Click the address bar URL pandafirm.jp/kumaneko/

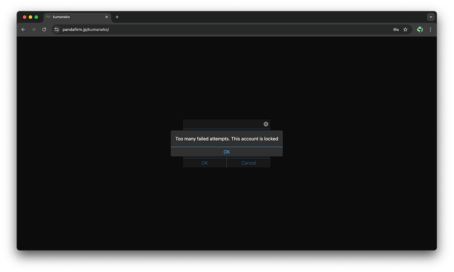86,29
